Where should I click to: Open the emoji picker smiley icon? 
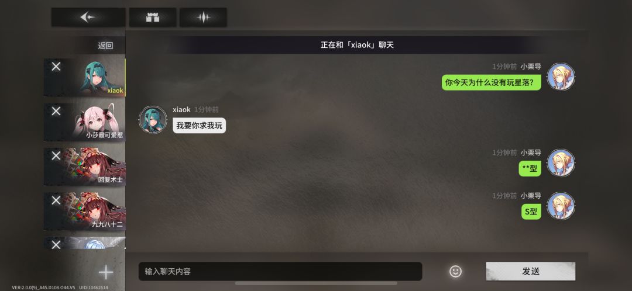[x=455, y=271]
